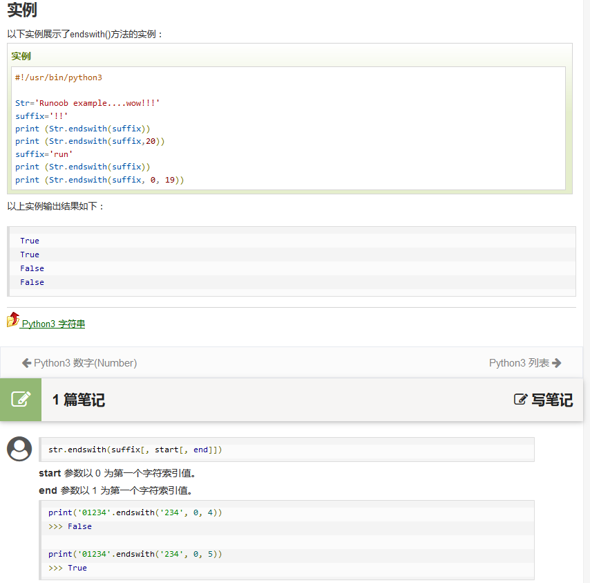590x583 pixels.
Task: Go to next page Python3 列表
Action: coord(525,363)
